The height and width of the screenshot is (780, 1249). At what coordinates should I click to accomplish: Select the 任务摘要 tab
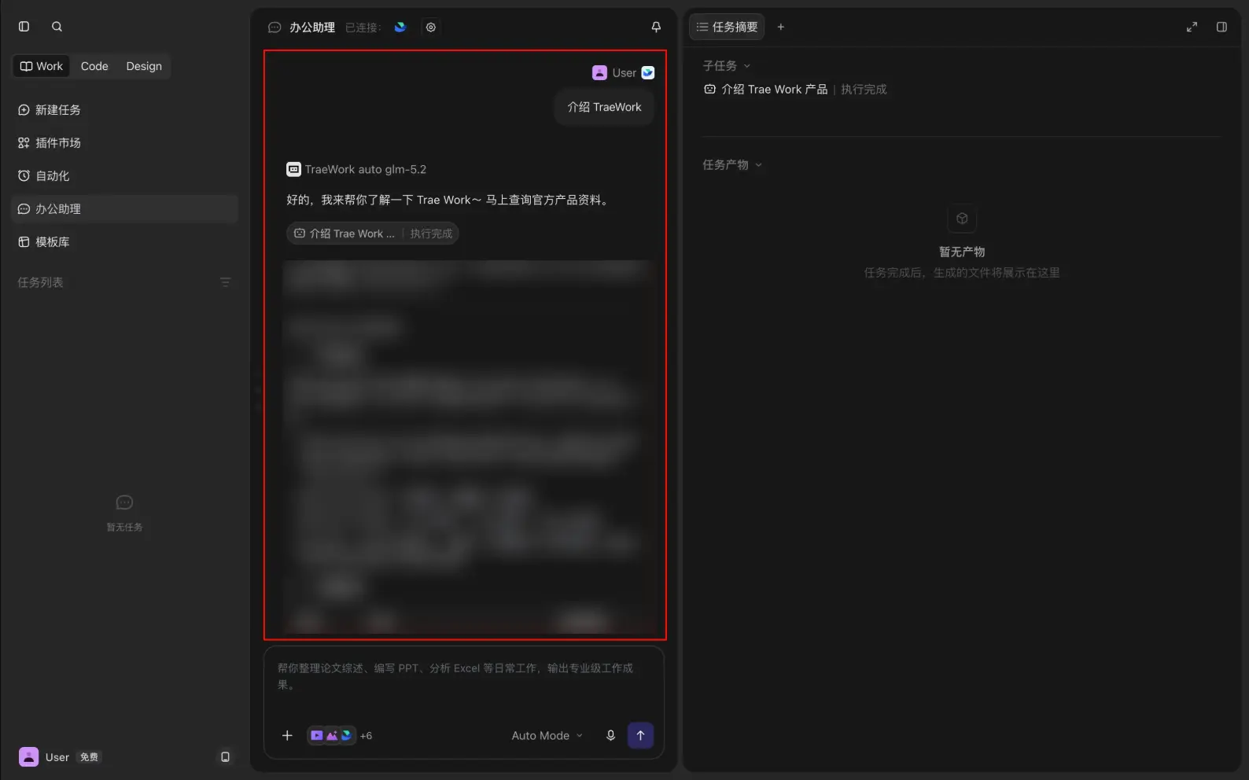[x=727, y=27]
